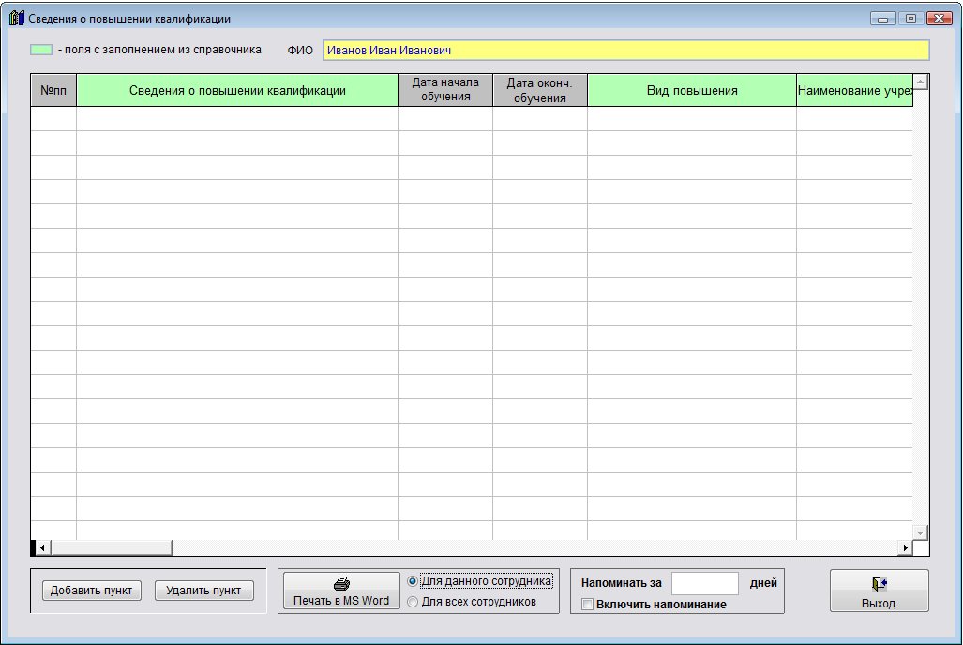The image size is (963, 645).
Task: Click 'Дата начала обучения' column header
Action: pos(445,91)
